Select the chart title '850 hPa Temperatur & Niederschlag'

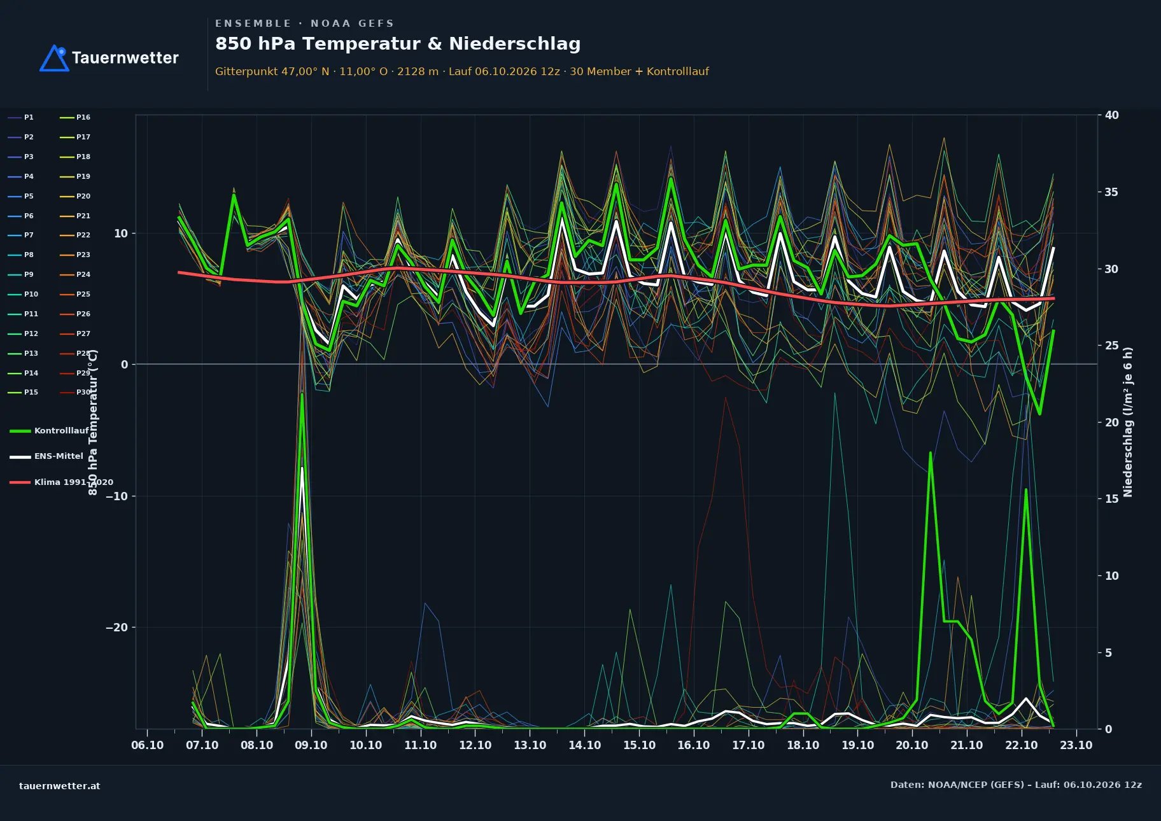pyautogui.click(x=398, y=44)
